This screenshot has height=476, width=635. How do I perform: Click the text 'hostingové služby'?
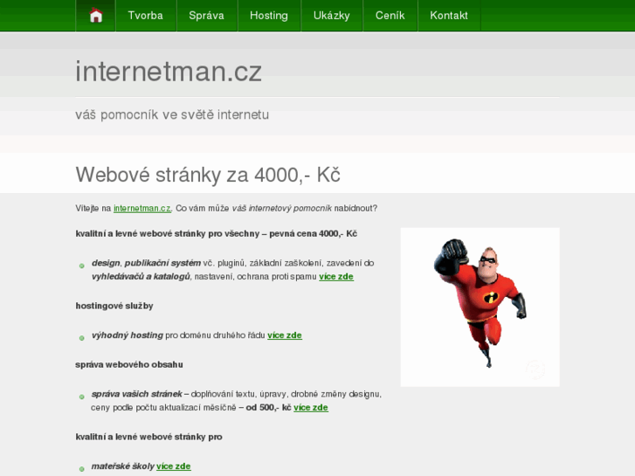[114, 306]
